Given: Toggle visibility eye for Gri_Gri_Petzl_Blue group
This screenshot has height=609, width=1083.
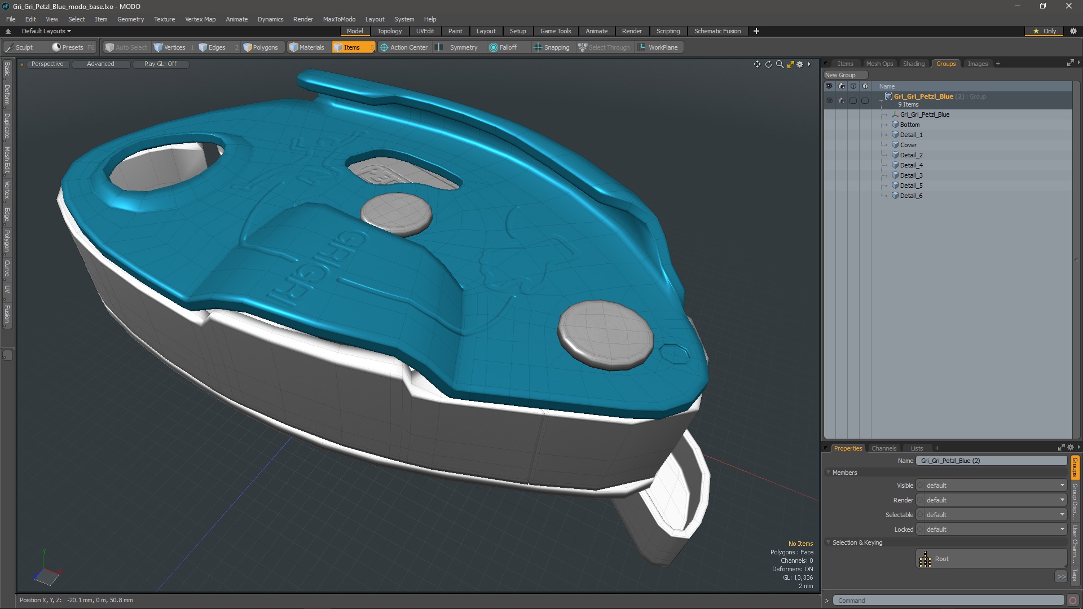Looking at the screenshot, I should tap(829, 100).
